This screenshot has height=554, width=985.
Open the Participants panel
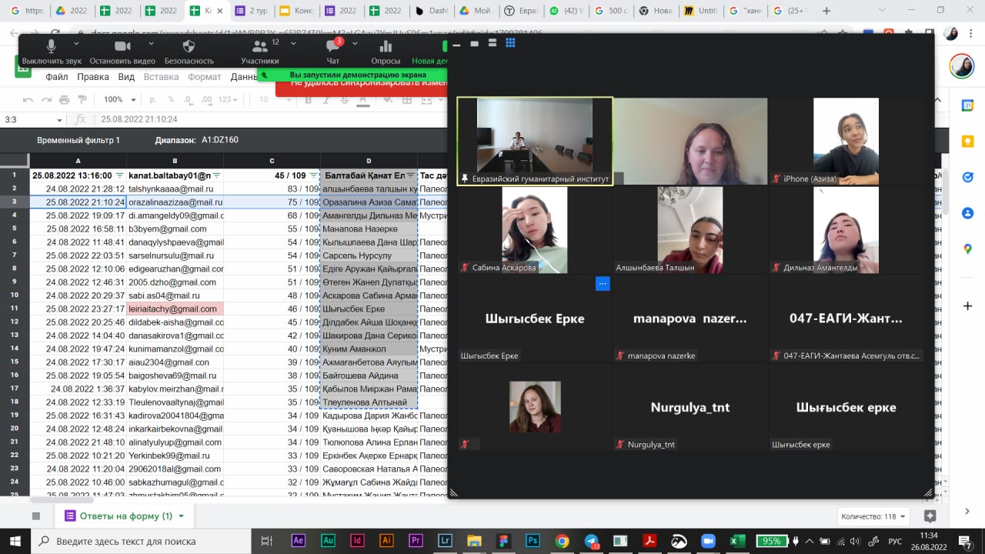pyautogui.click(x=259, y=48)
